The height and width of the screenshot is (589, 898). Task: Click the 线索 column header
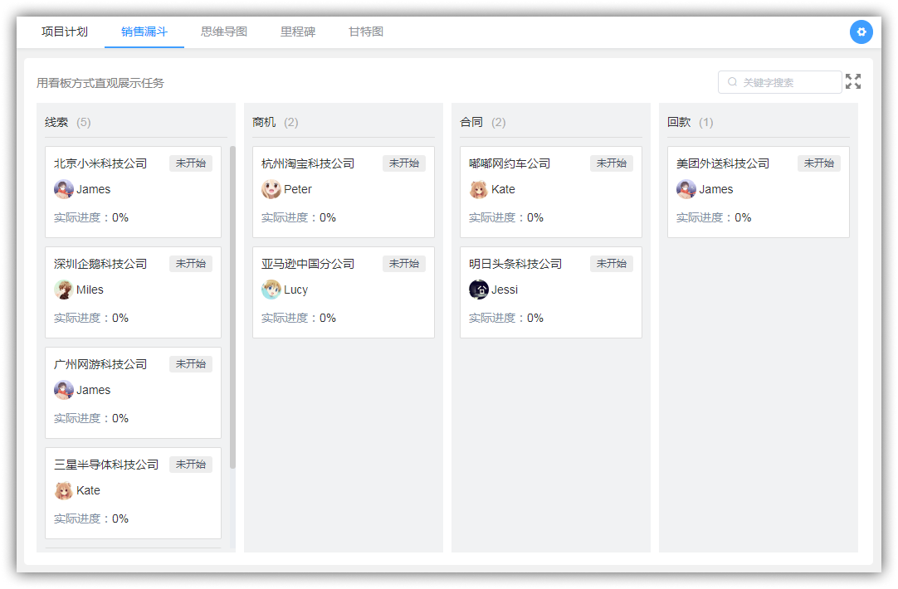[67, 123]
